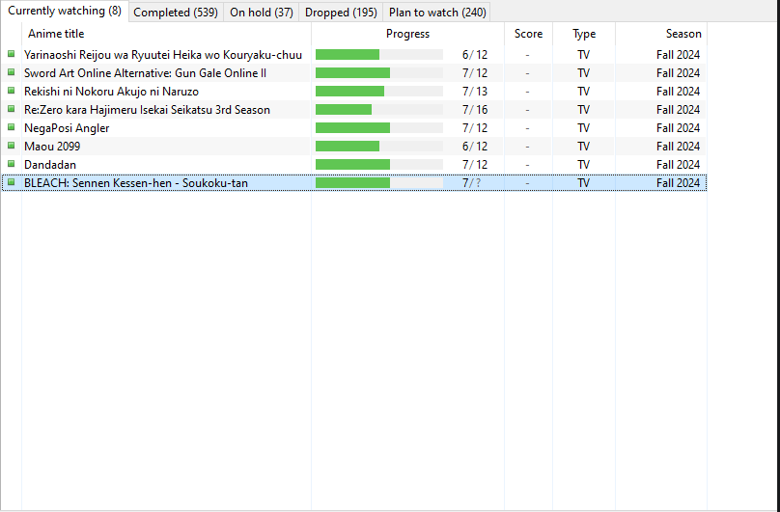Click the green status icon beside Yarinaoshi Reijou
Image resolution: width=780 pixels, height=512 pixels.
pyautogui.click(x=11, y=54)
